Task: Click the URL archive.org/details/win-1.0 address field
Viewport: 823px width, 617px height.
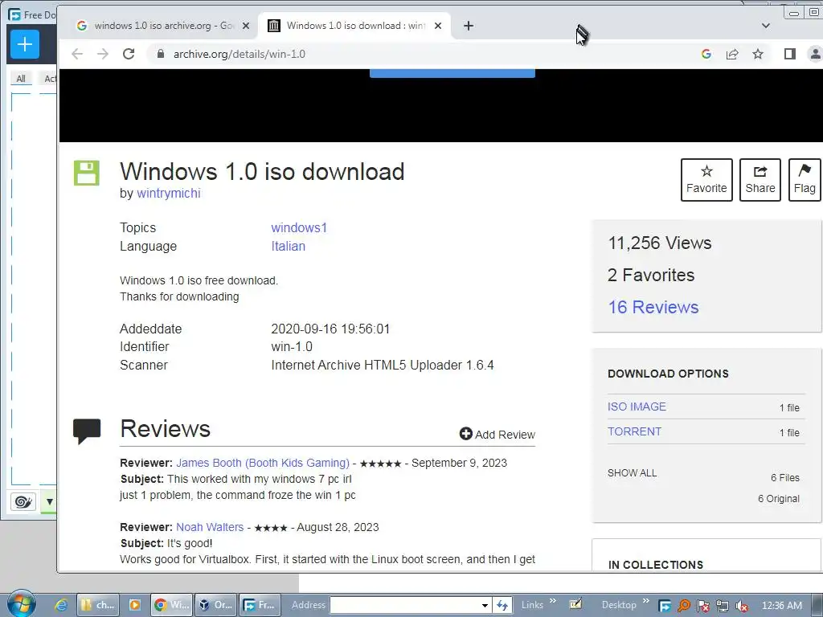Action: (240, 54)
